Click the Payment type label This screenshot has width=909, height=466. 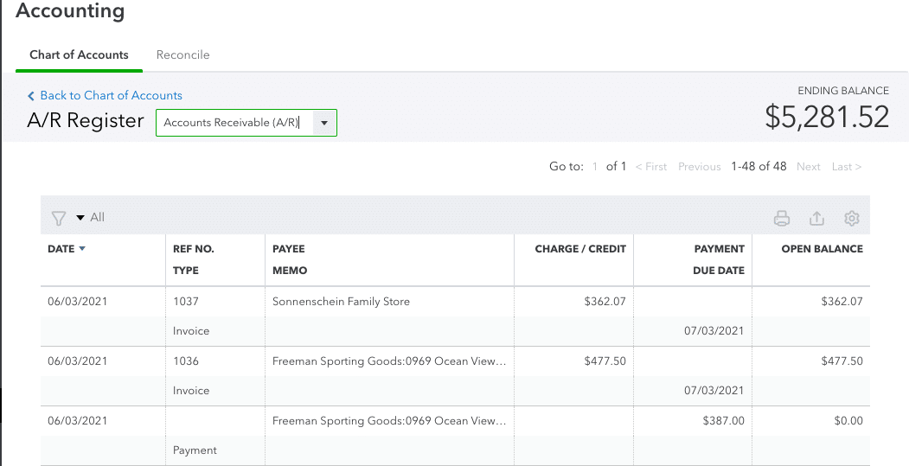click(195, 450)
